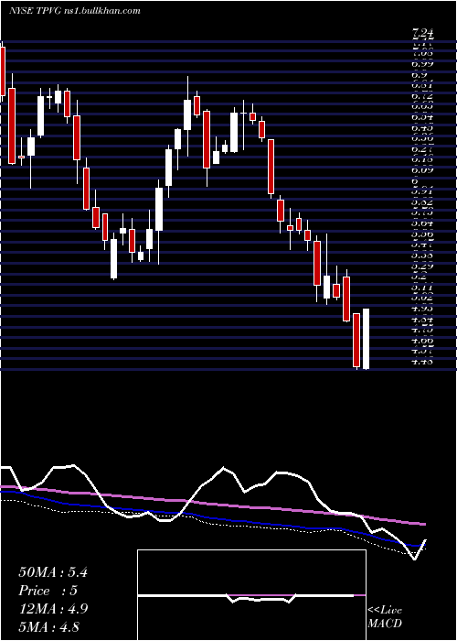Screen dimensions: 457x641
Task: Click the Price : 5 readout
Action: tap(48, 591)
